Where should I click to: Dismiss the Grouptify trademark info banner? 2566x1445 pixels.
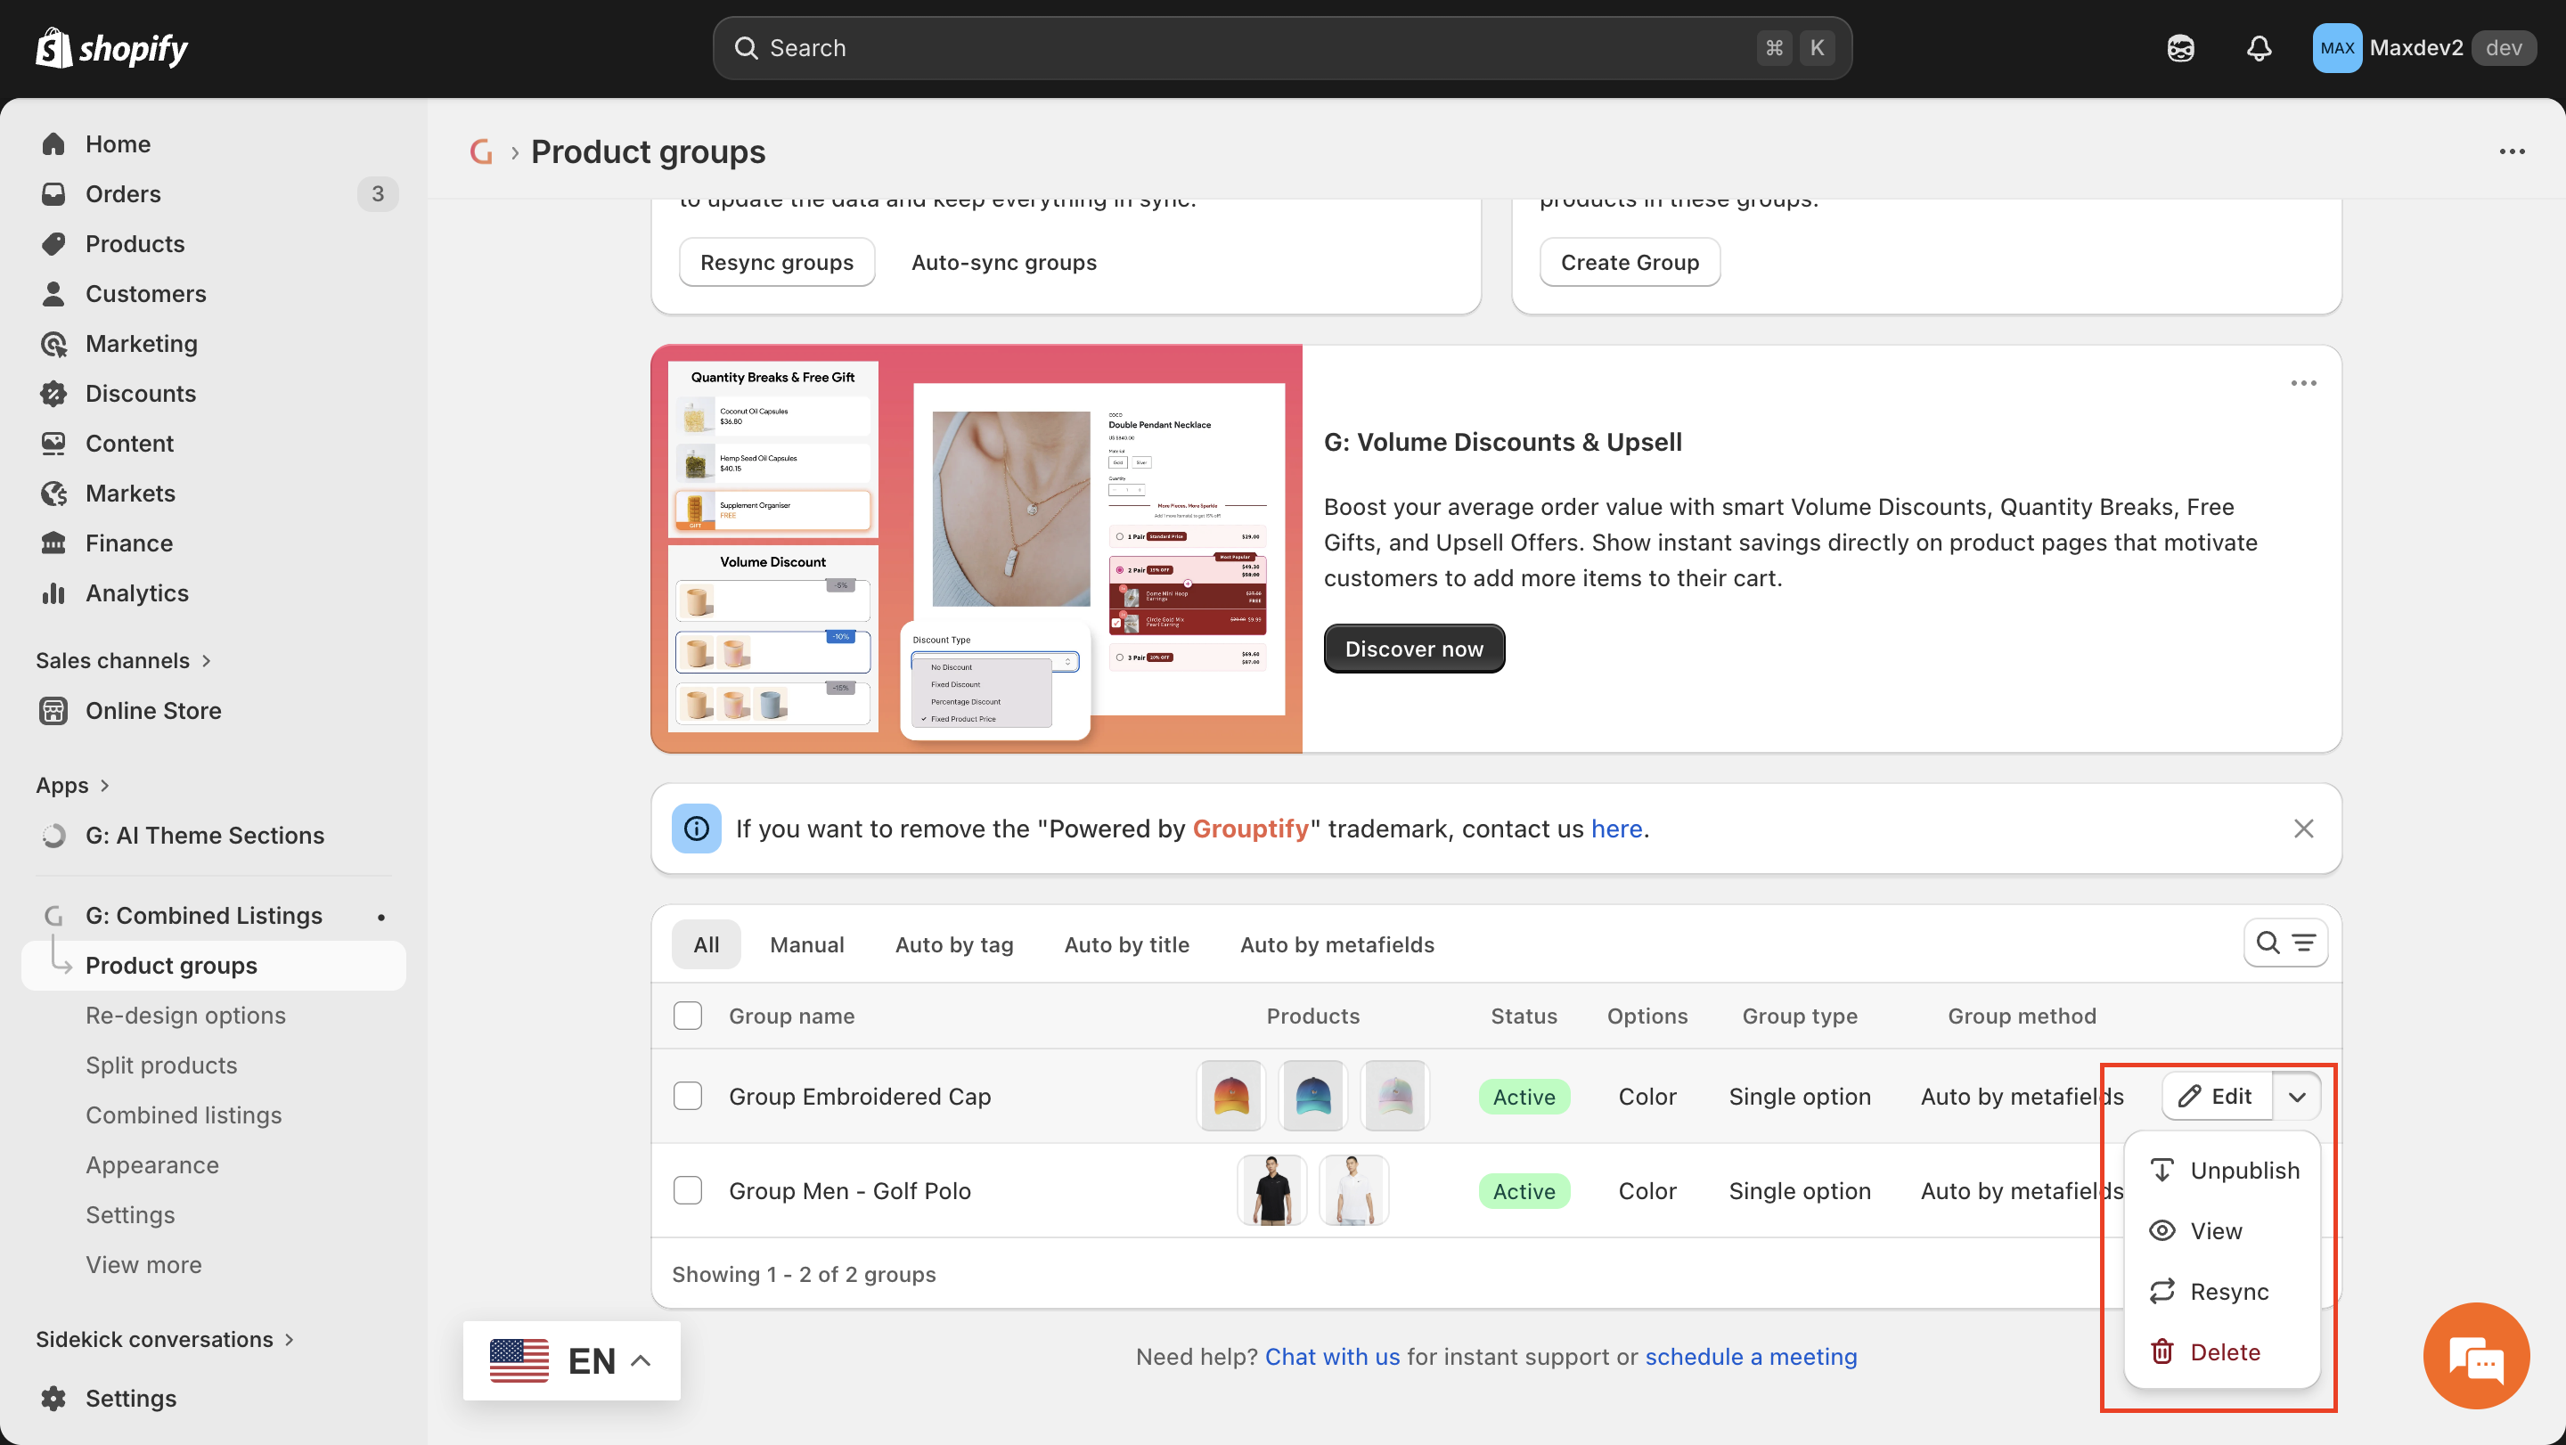point(2303,829)
